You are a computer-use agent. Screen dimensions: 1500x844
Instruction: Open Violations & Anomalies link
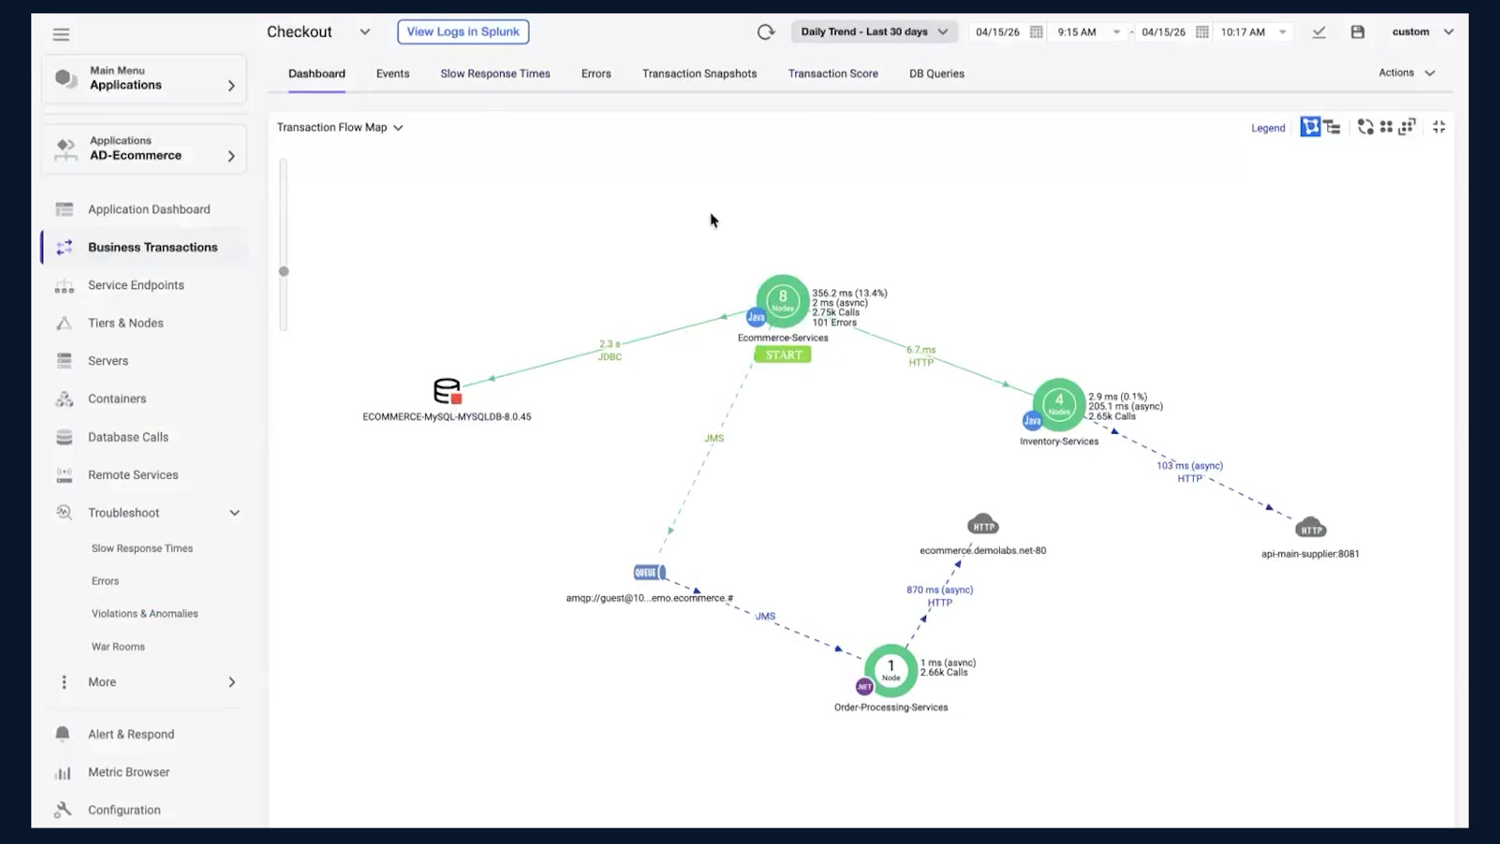[145, 613]
